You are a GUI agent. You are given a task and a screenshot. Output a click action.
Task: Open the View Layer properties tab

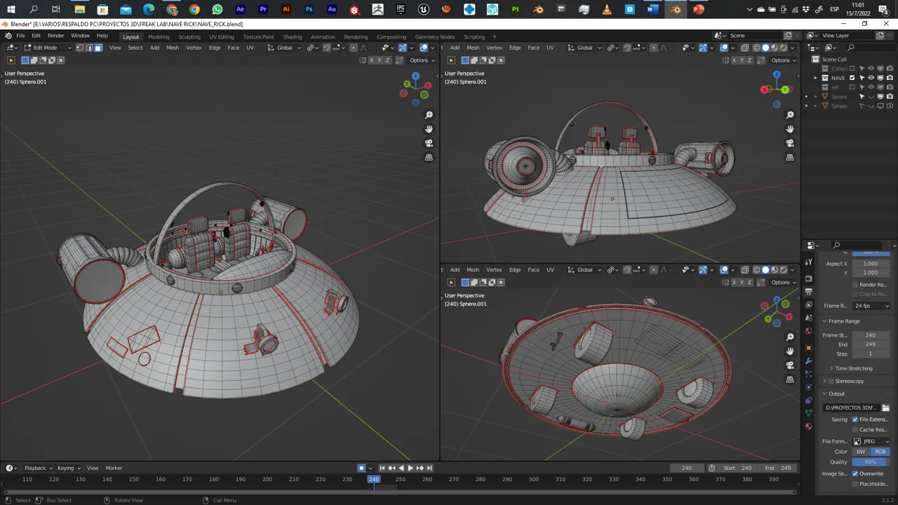point(809,304)
